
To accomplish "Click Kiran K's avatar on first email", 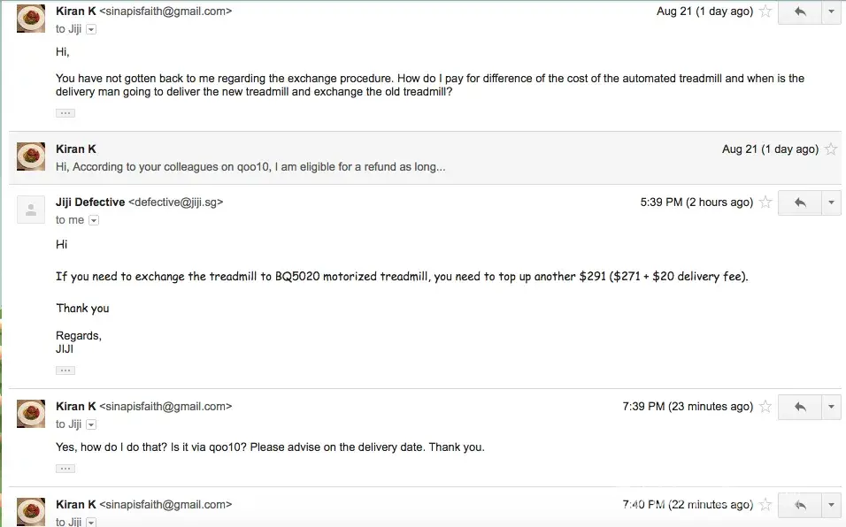I will pos(31,18).
